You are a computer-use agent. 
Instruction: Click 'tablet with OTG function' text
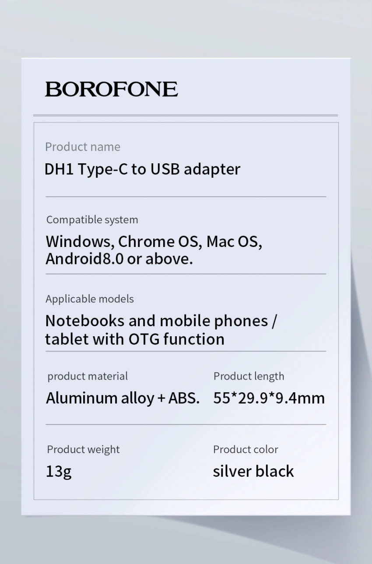(x=135, y=339)
